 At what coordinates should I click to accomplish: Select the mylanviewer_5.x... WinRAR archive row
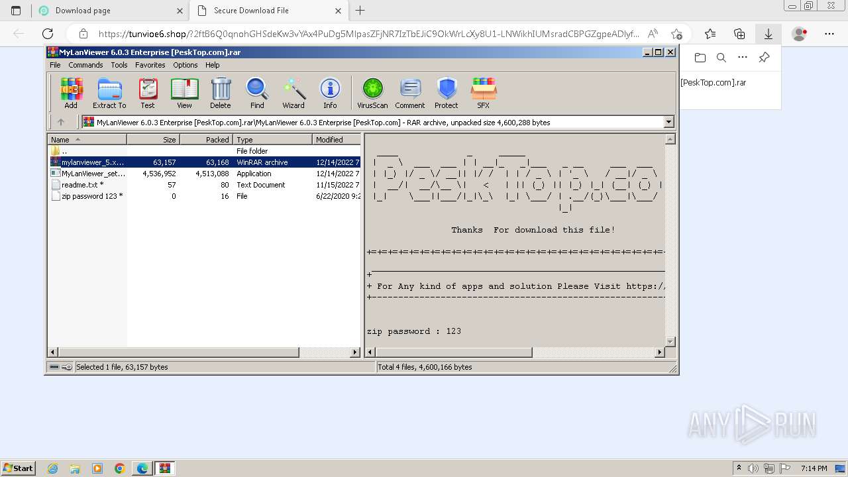tap(204, 162)
